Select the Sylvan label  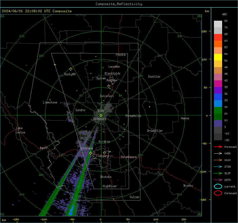[101, 78]
